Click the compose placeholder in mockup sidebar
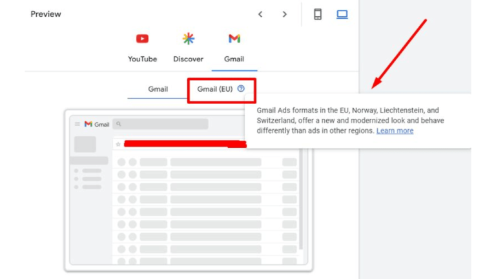This screenshot has height=279, width=496. (85, 144)
